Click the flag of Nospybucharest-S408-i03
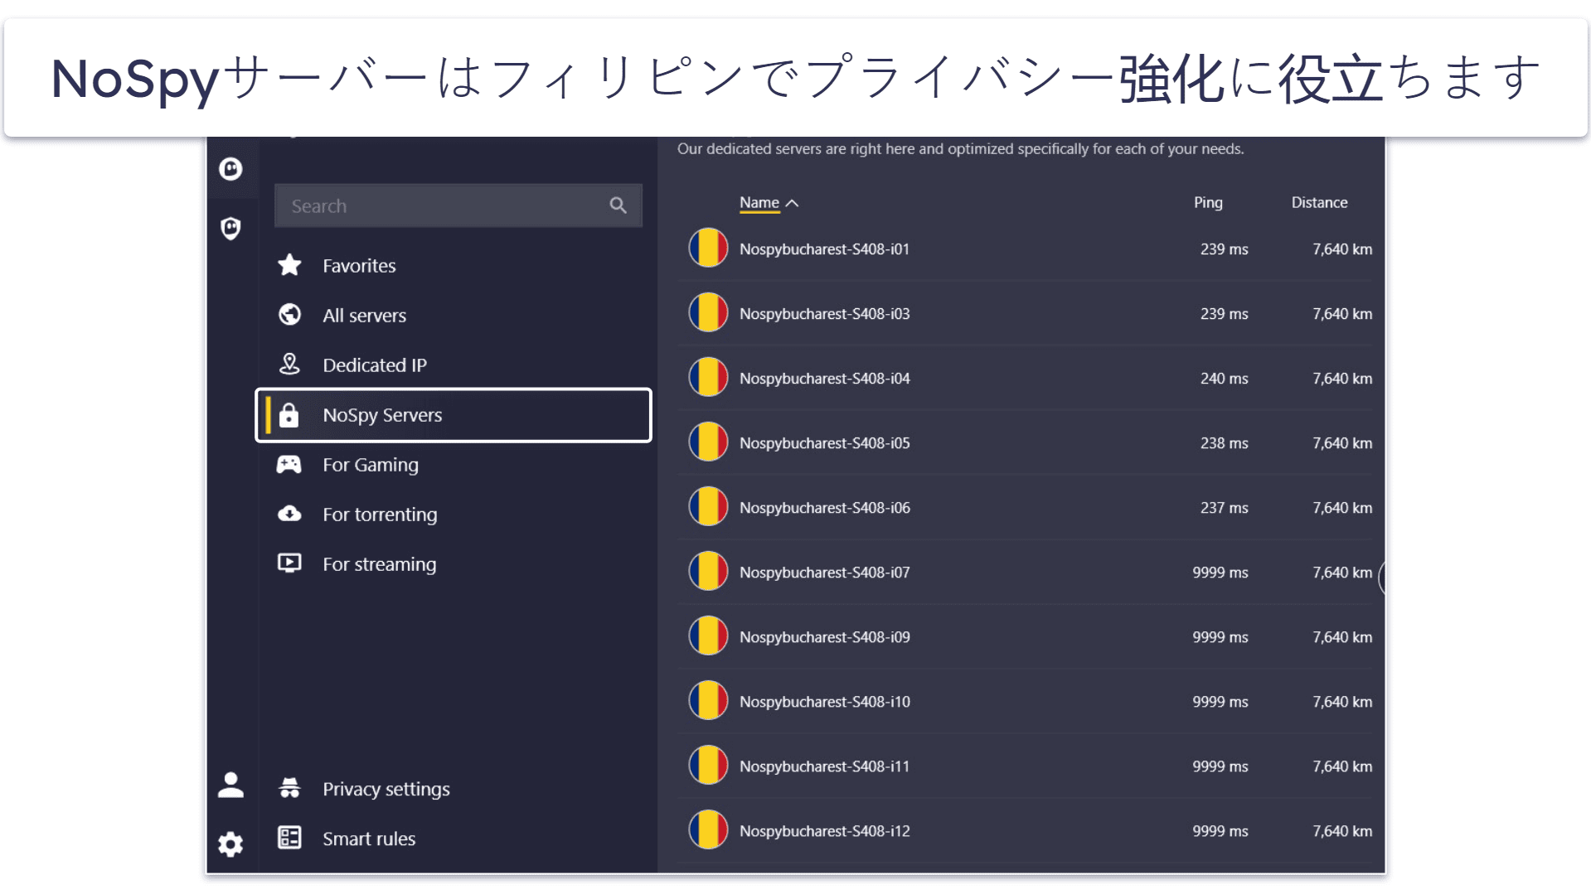This screenshot has height=894, width=1591. (x=708, y=312)
